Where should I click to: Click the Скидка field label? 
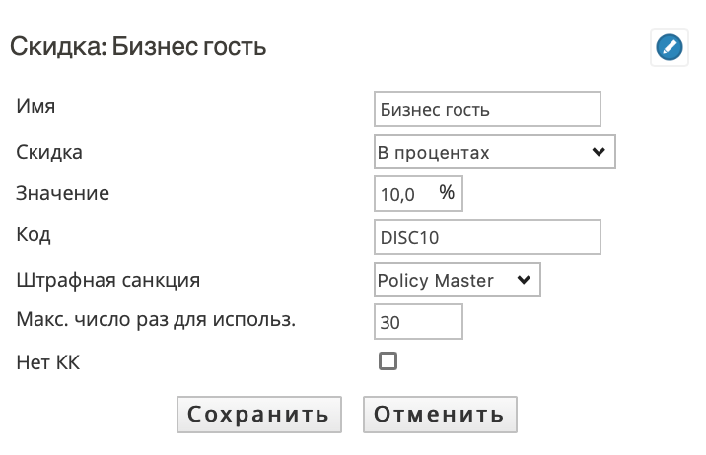pos(49,152)
